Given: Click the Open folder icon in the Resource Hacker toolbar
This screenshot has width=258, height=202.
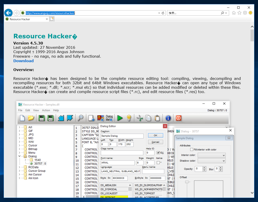Looking at the screenshot, I should 31,118.
